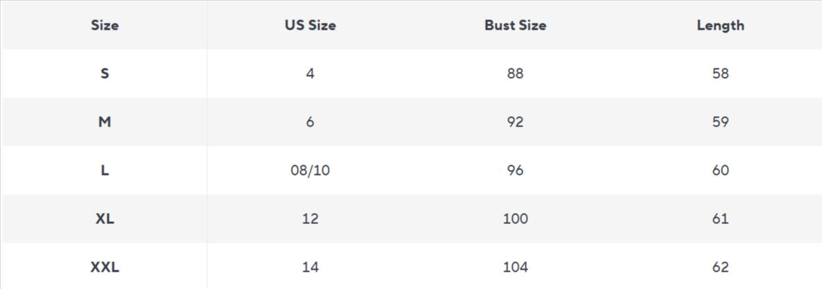Click length value 62
Image resolution: width=822 pixels, height=289 pixels.
click(x=720, y=267)
